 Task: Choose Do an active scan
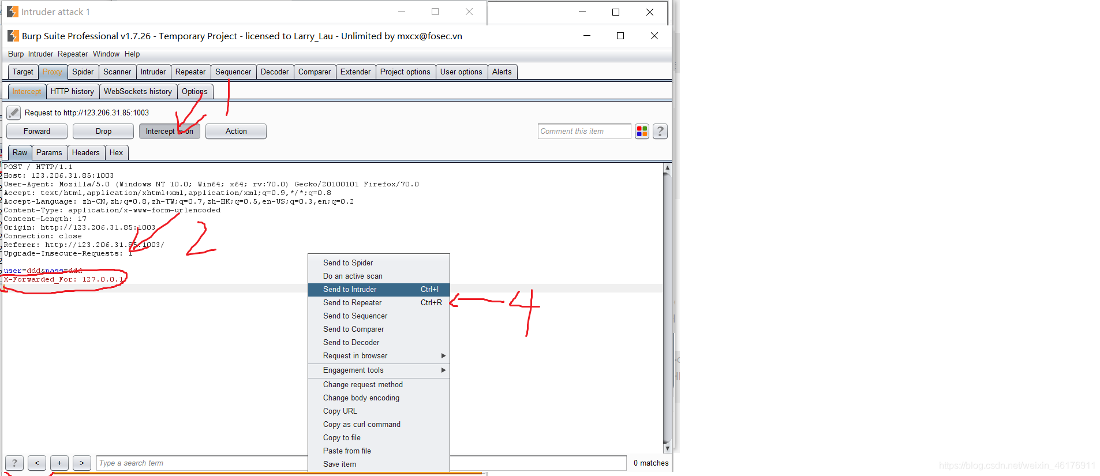tap(379, 276)
